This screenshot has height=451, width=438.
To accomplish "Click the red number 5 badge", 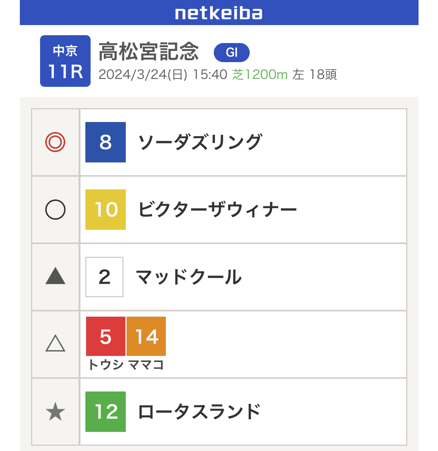I will [106, 336].
